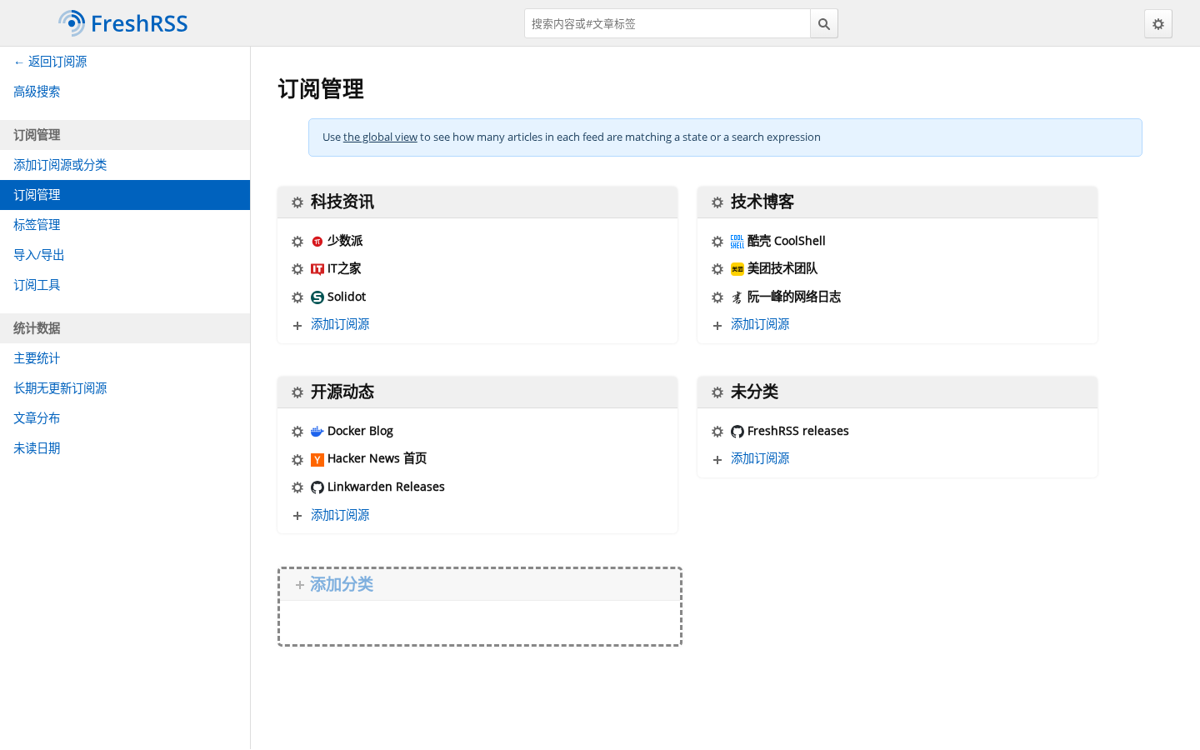
Task: Click 添加订阅源 under 开源动态
Action: [340, 515]
